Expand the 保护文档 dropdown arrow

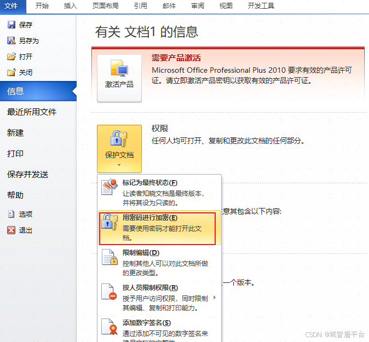click(119, 165)
